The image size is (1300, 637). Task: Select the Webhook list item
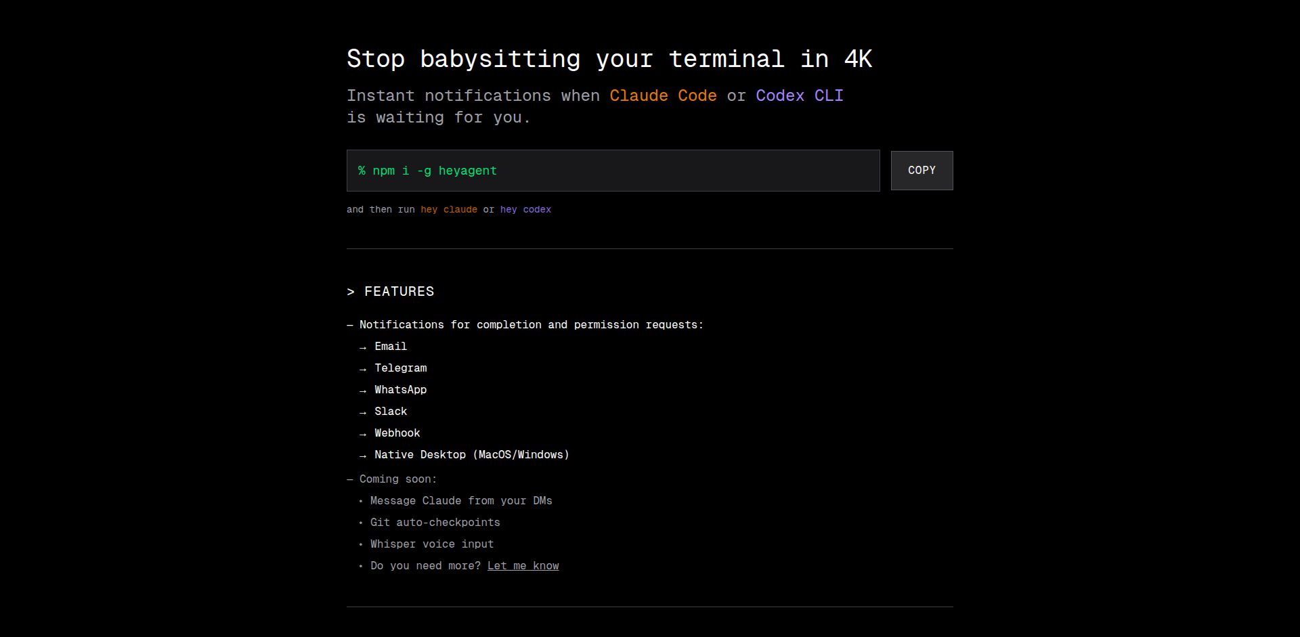397,433
